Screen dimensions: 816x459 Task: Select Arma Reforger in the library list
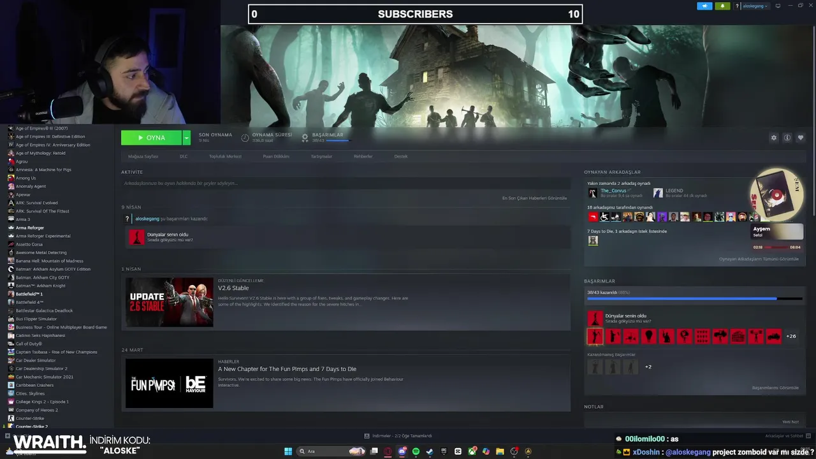click(30, 228)
